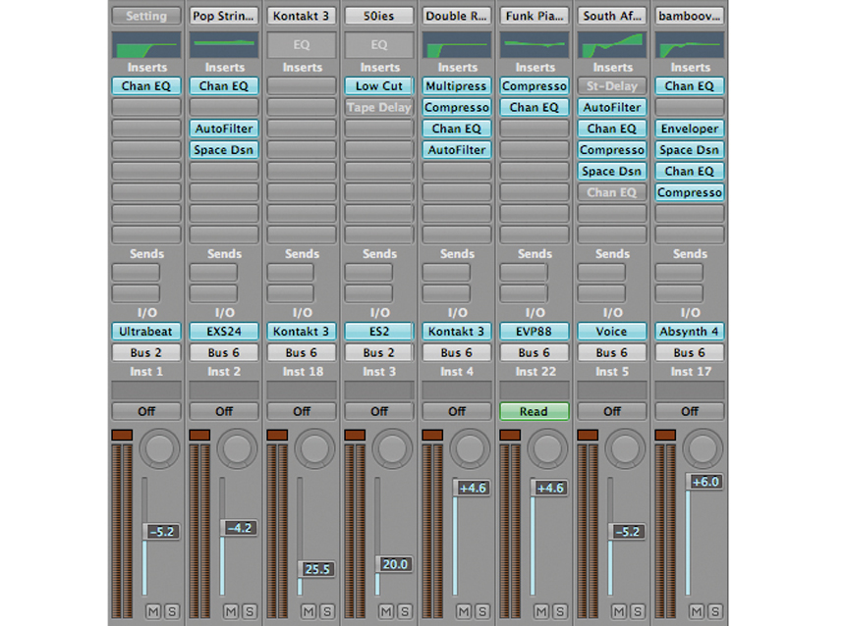Open the ES2 instrument slot
Viewport: 845px width, 626px height.
(x=379, y=331)
